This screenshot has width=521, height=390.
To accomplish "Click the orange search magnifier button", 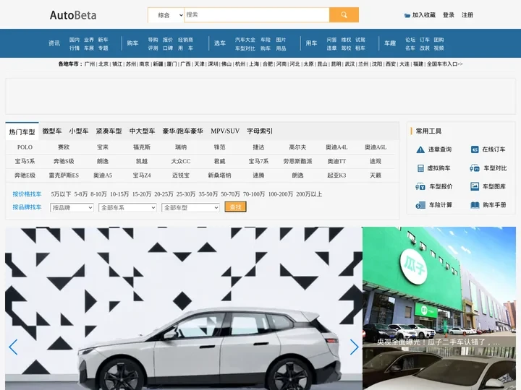I will coord(344,15).
